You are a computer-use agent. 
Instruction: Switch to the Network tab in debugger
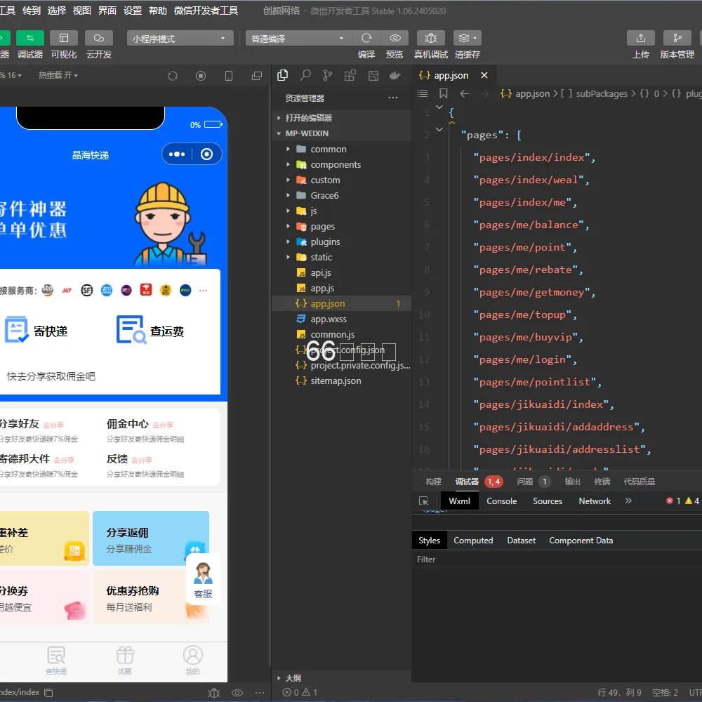(x=594, y=501)
